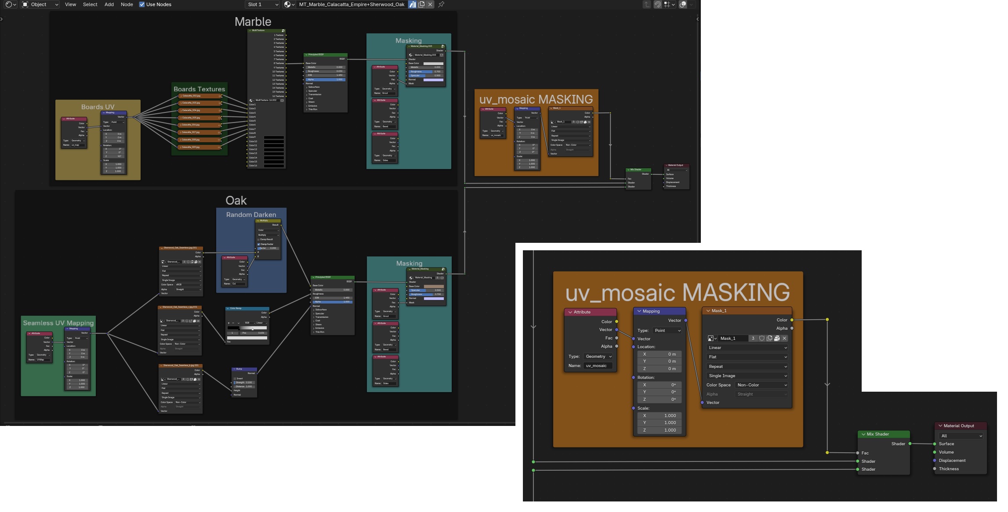Screen dimensions: 1008x512
Task: Click the new material copy icon in header
Action: pos(421,4)
